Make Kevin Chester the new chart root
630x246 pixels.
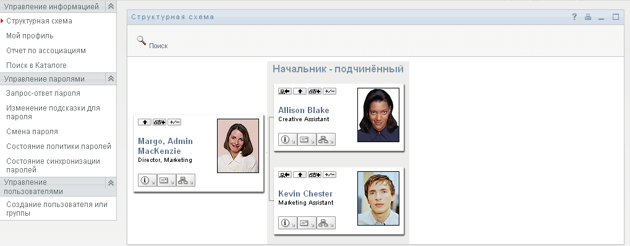[x=285, y=174]
